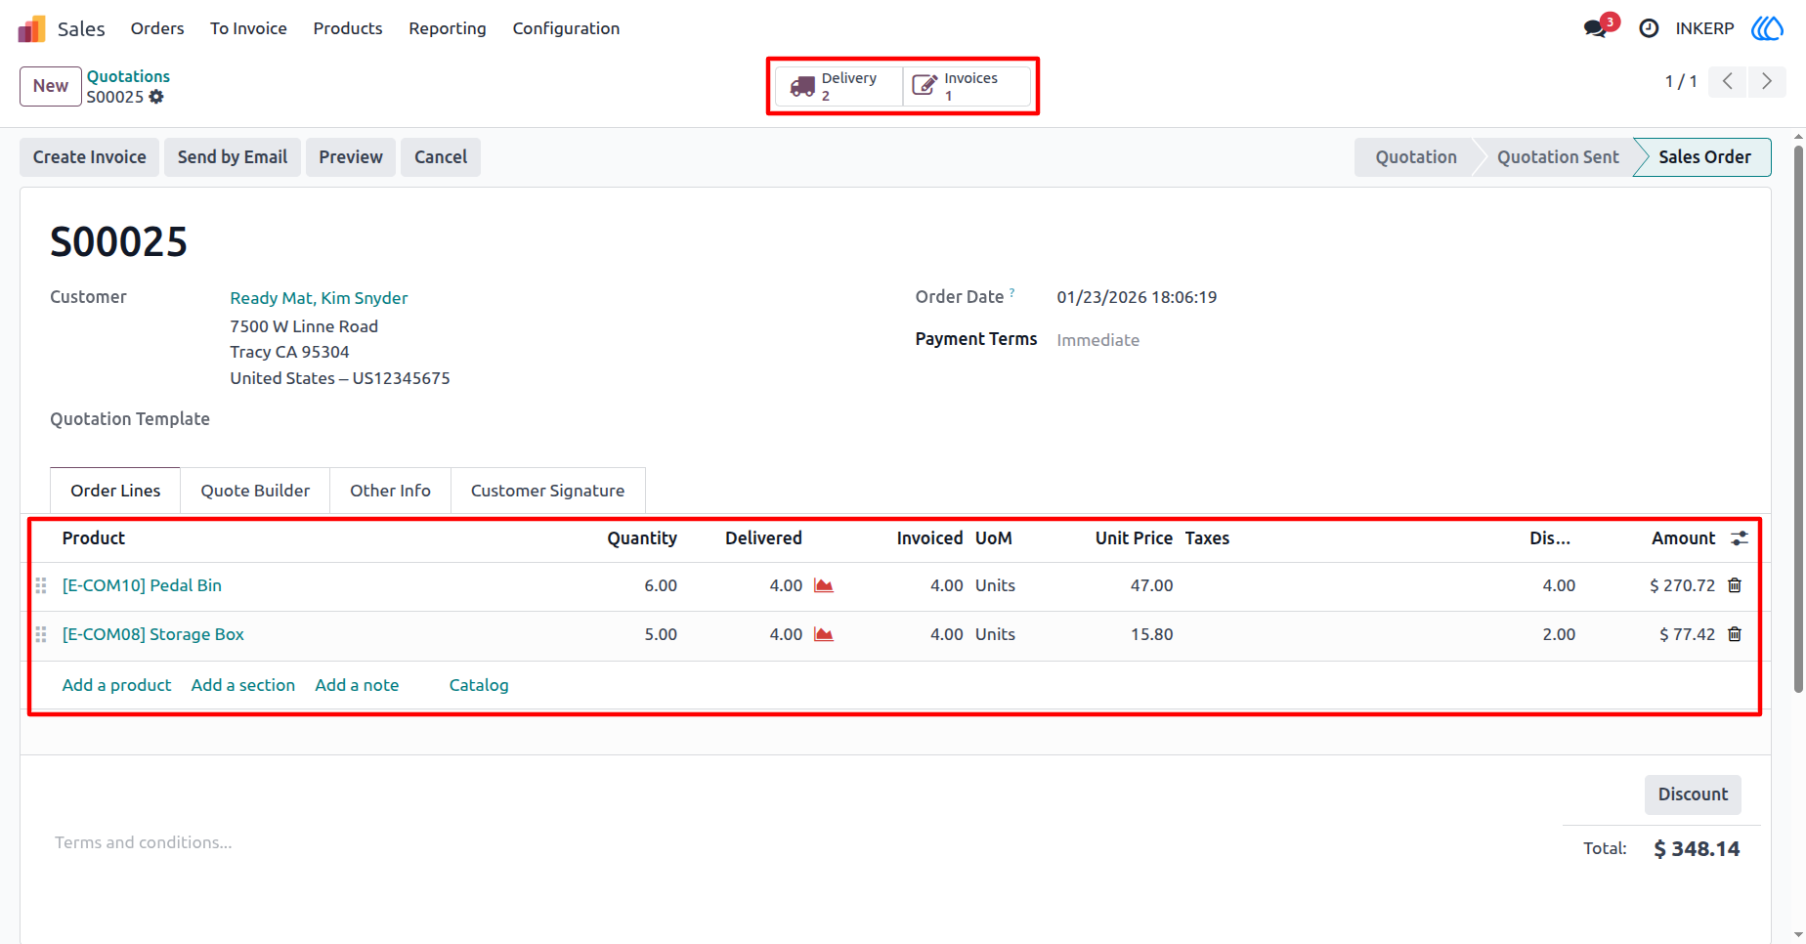Open the Delivery truck smart button
Screen dimensions: 1806x944
point(838,86)
